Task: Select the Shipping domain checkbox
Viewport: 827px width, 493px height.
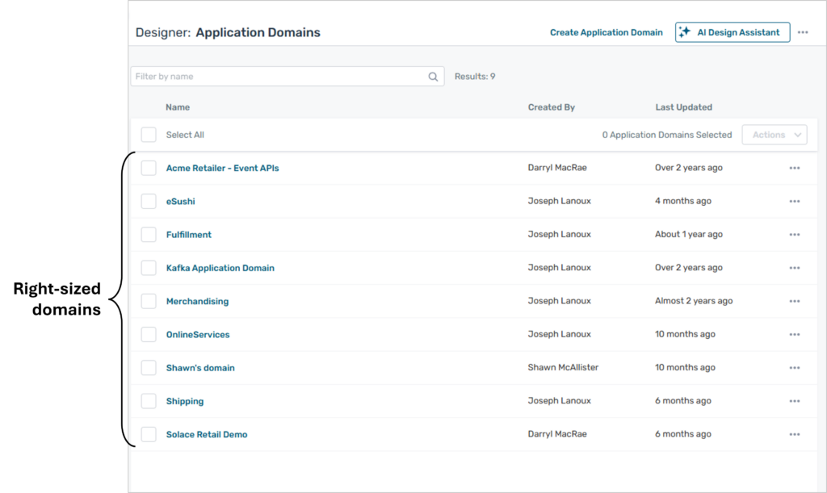Action: pyautogui.click(x=149, y=401)
